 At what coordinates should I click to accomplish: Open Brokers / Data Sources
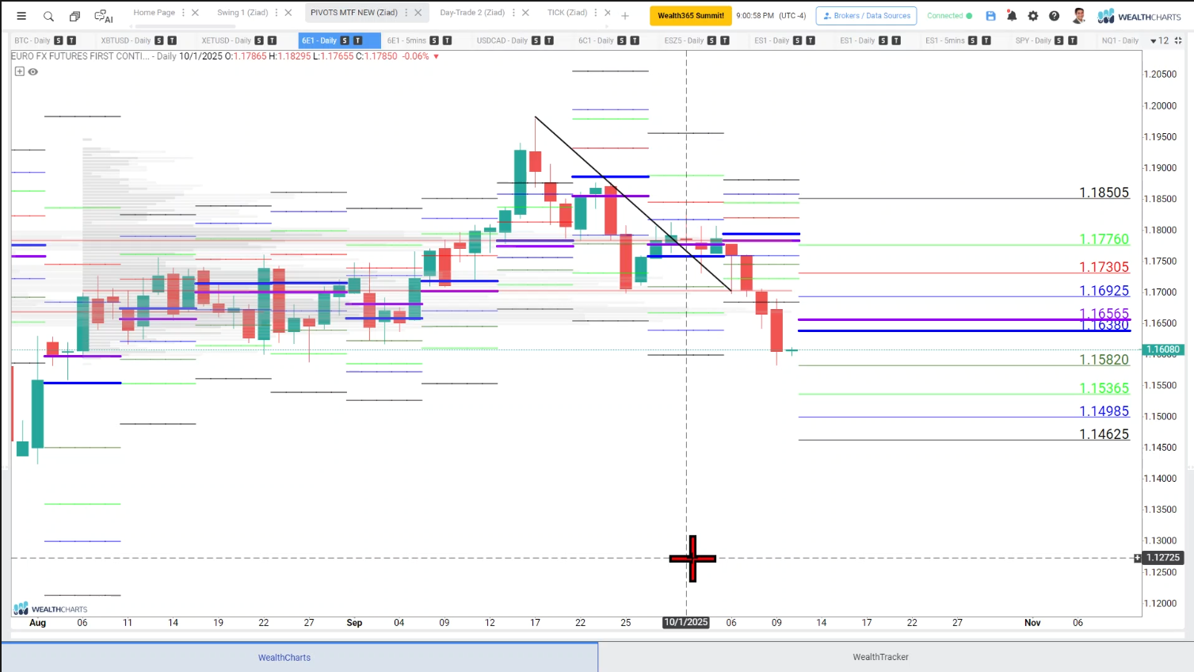pos(866,16)
